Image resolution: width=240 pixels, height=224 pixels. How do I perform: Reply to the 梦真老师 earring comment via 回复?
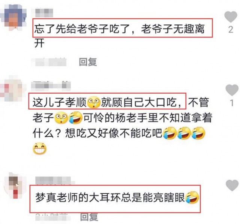(x=89, y=217)
